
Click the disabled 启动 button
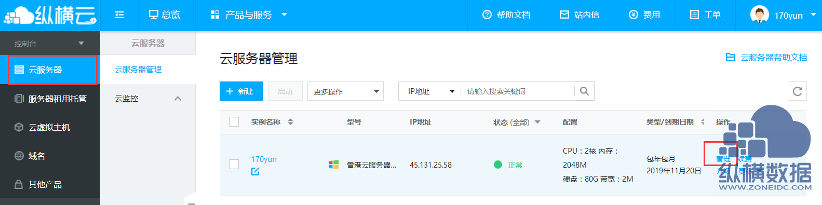pos(285,91)
